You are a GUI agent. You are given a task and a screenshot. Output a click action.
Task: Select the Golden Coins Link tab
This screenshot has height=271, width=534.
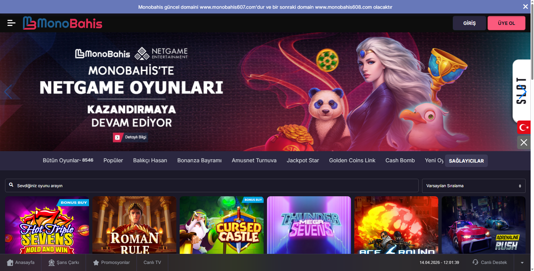(x=352, y=161)
